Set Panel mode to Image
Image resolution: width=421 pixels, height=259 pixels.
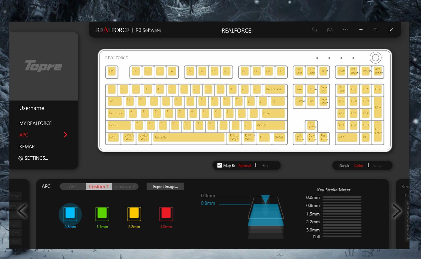378,166
